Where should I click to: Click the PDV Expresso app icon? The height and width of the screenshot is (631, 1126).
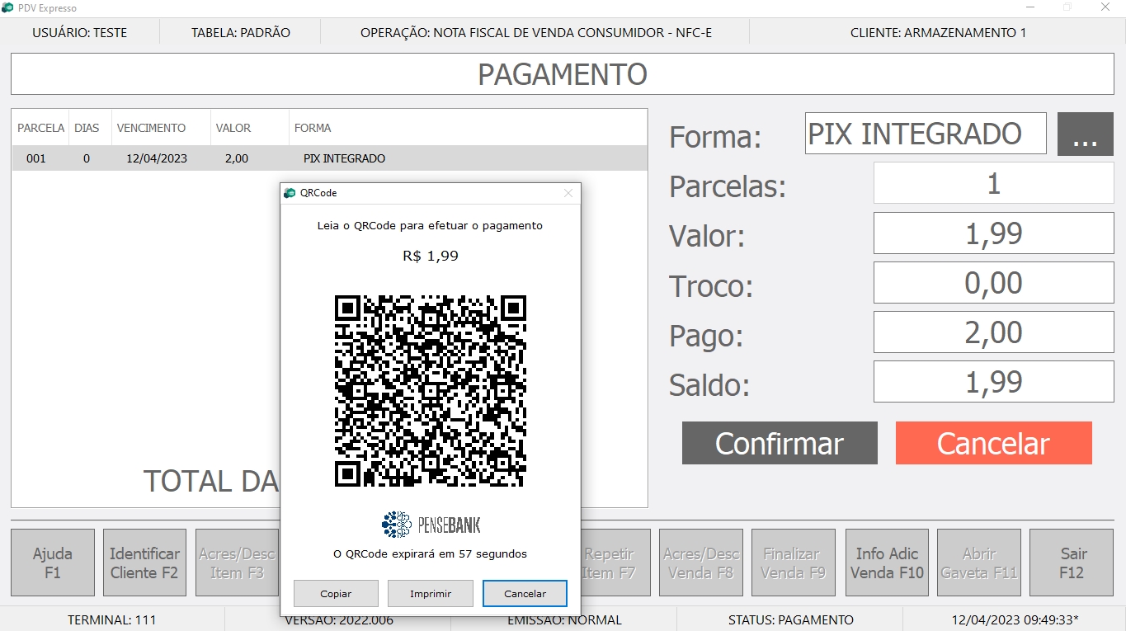(x=9, y=8)
